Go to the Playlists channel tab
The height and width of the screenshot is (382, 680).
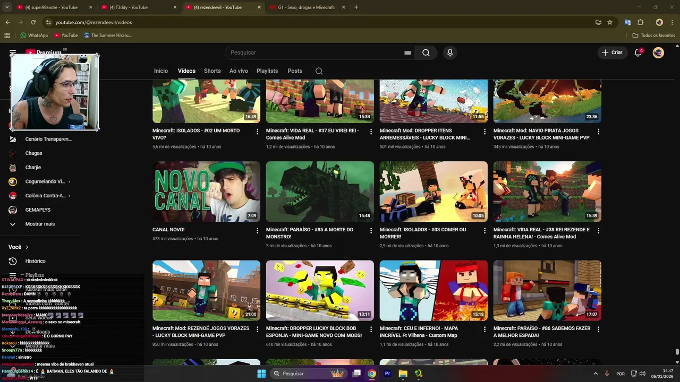click(x=267, y=71)
